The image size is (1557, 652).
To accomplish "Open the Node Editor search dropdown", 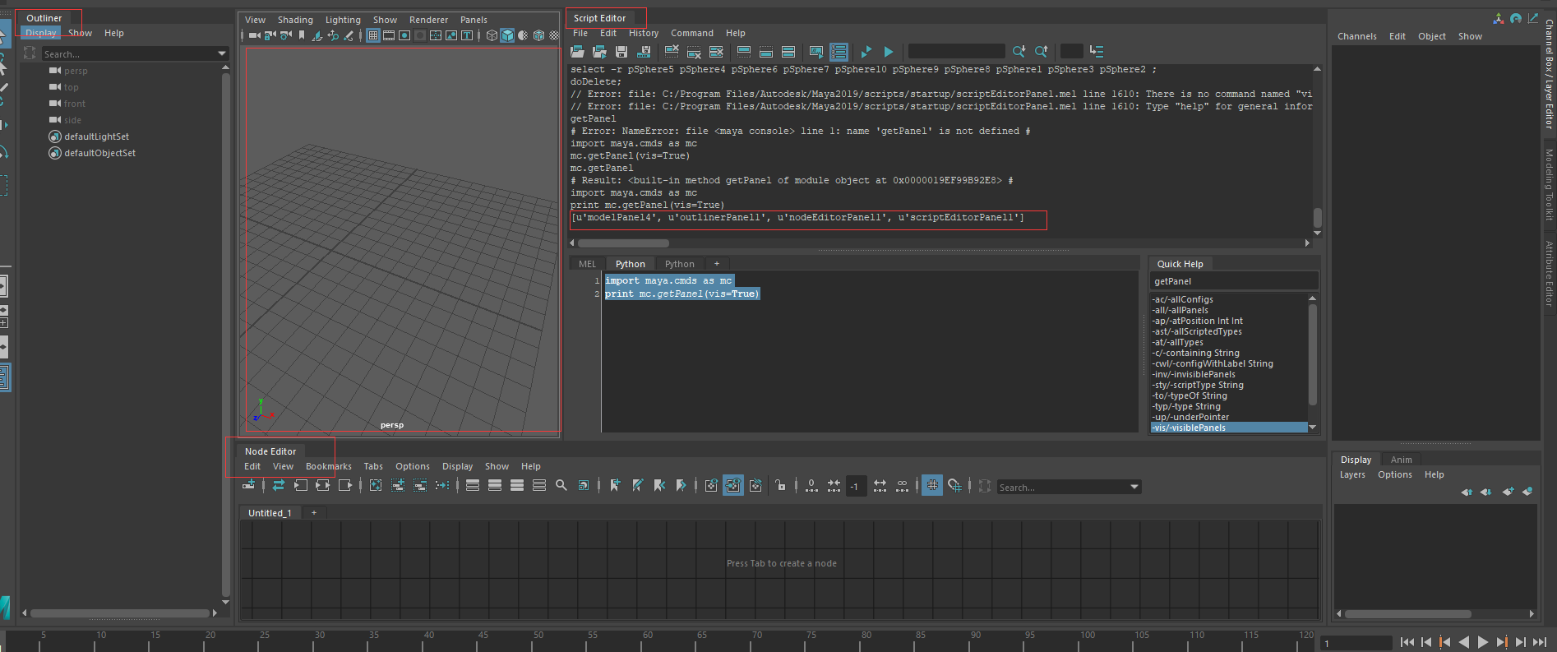I will tap(1134, 488).
